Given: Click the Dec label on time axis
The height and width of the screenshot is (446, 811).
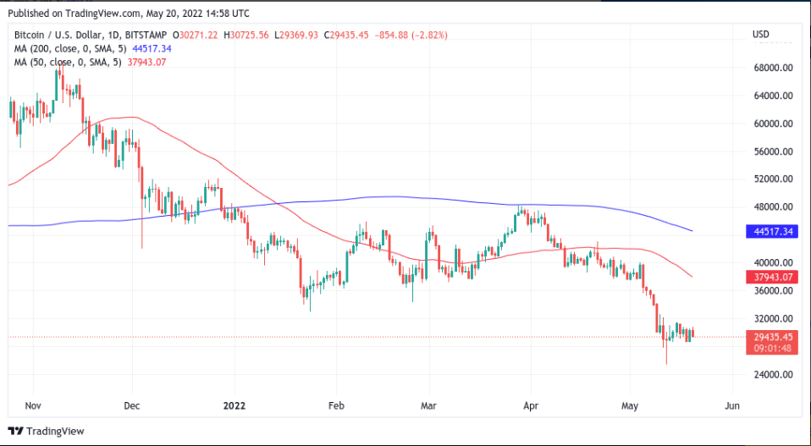Looking at the screenshot, I should click(x=132, y=405).
